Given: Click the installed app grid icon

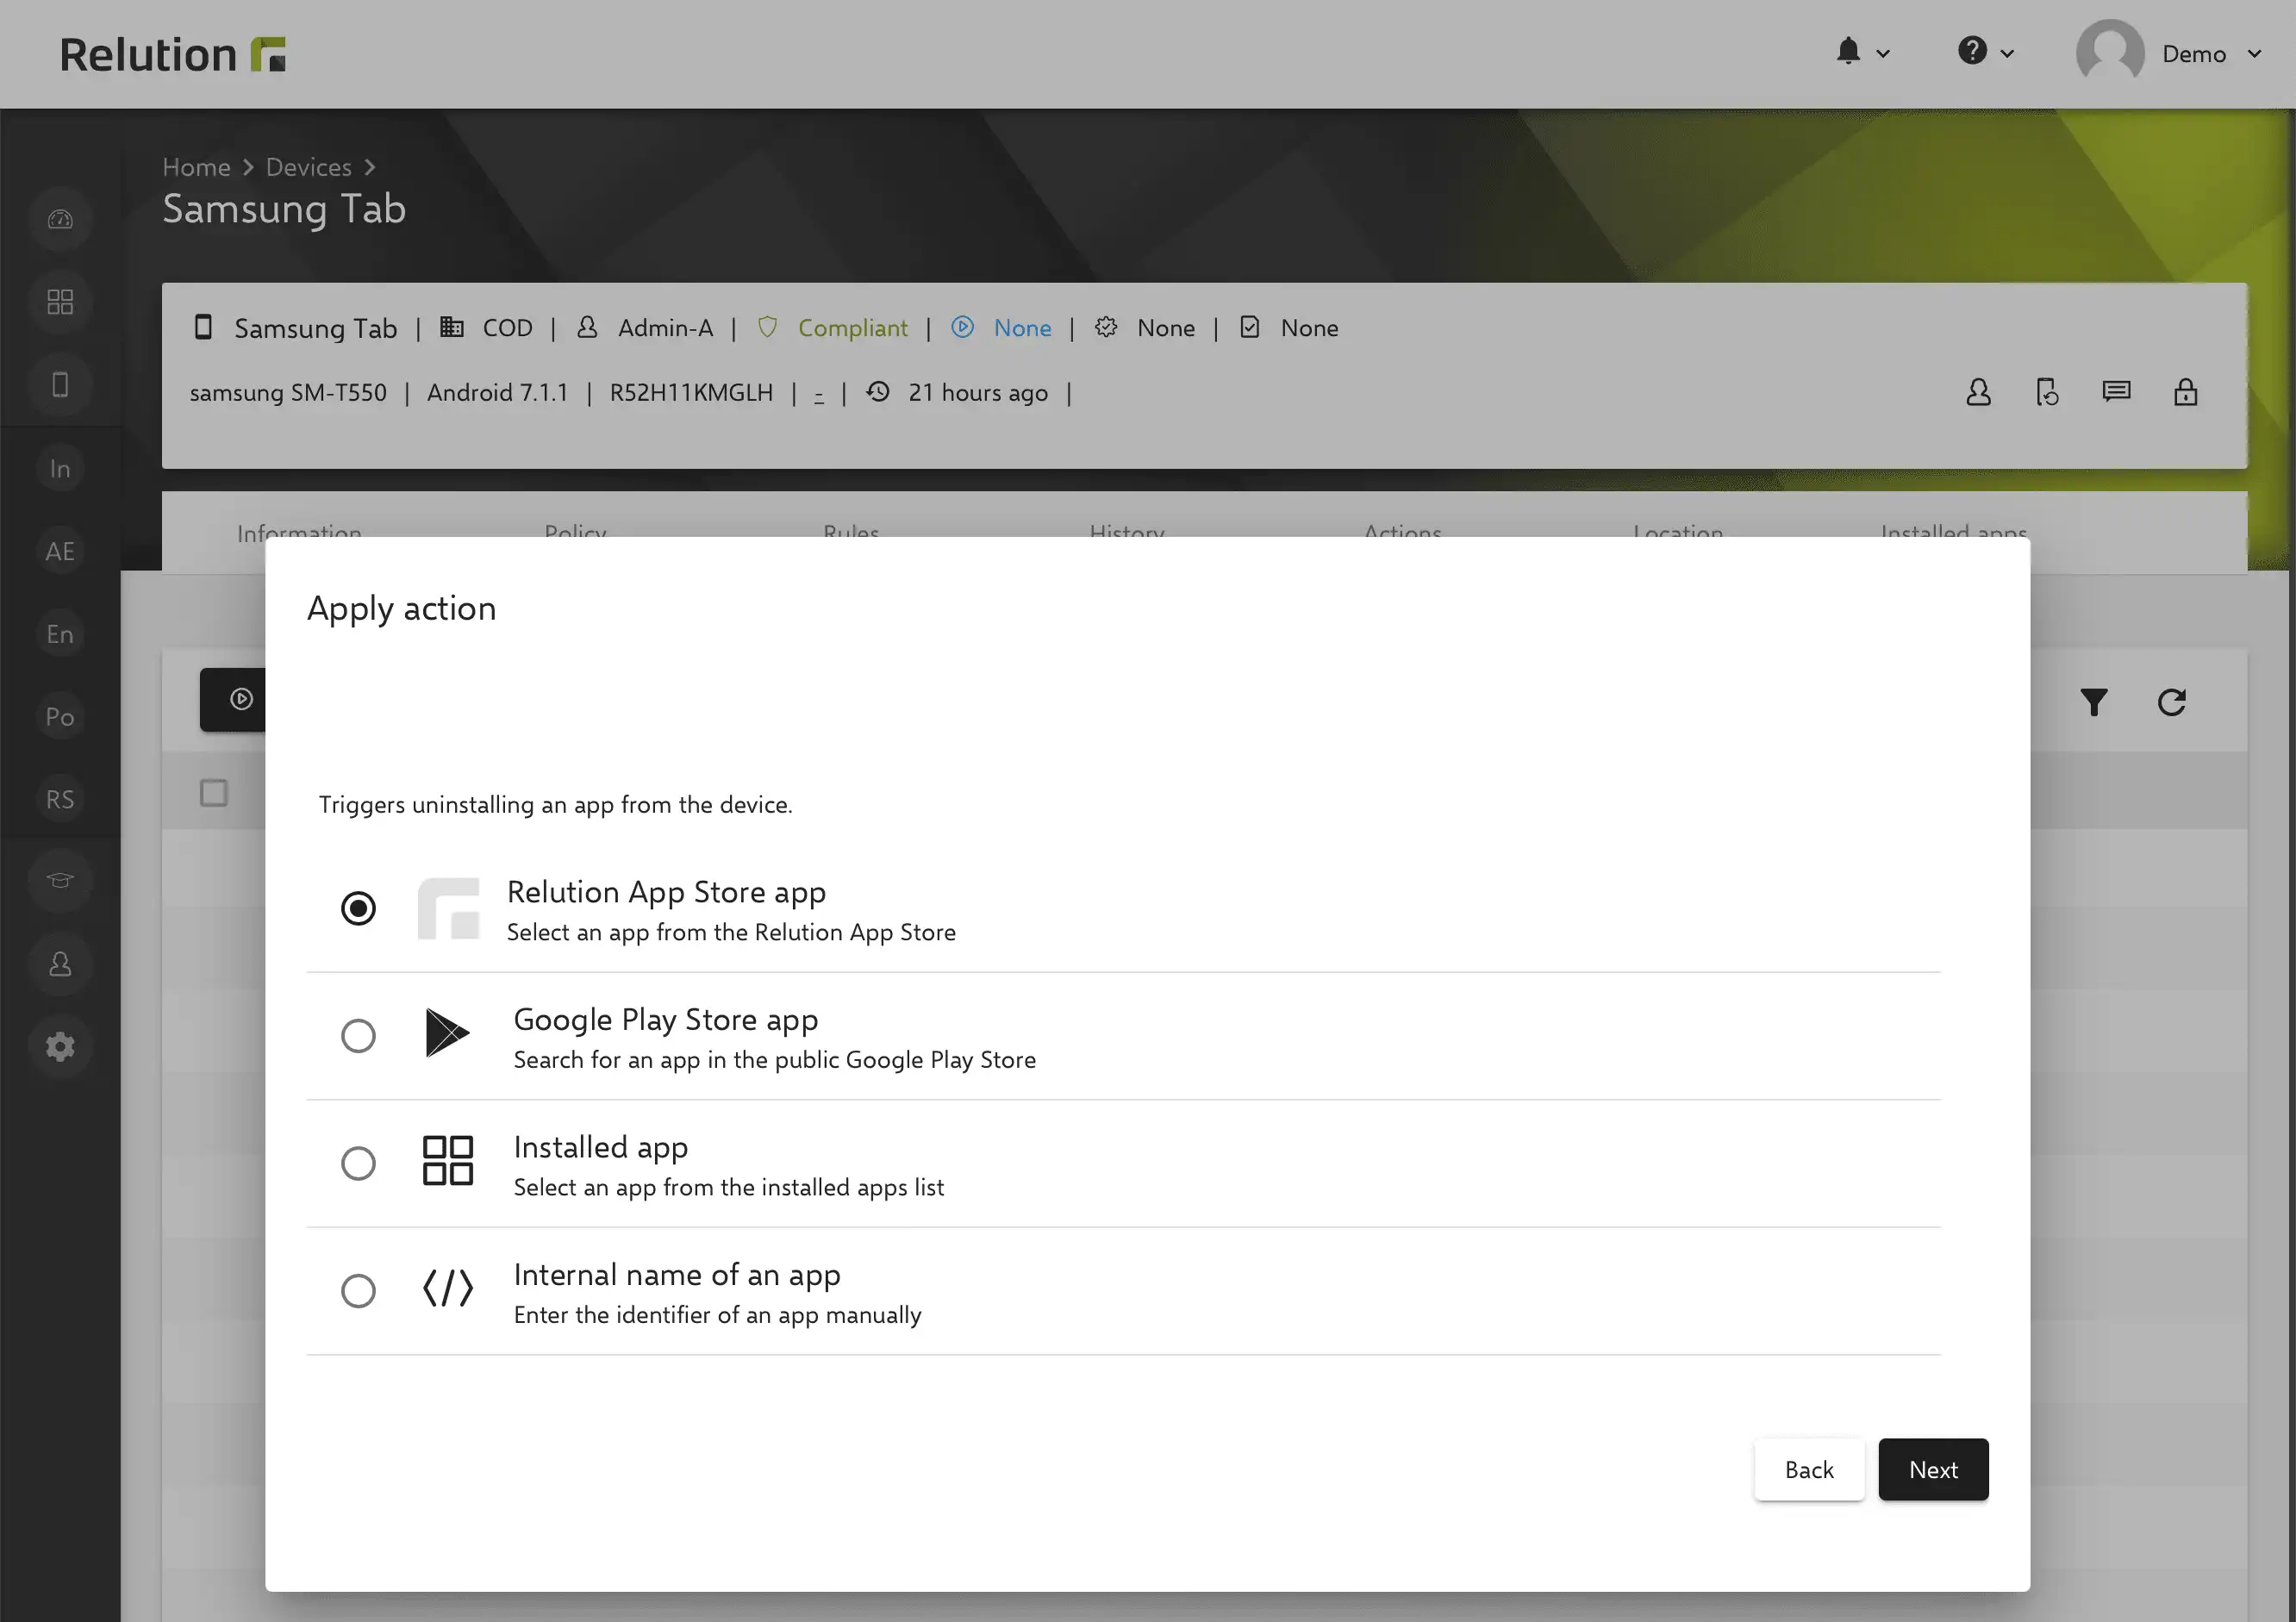Looking at the screenshot, I should (x=447, y=1160).
